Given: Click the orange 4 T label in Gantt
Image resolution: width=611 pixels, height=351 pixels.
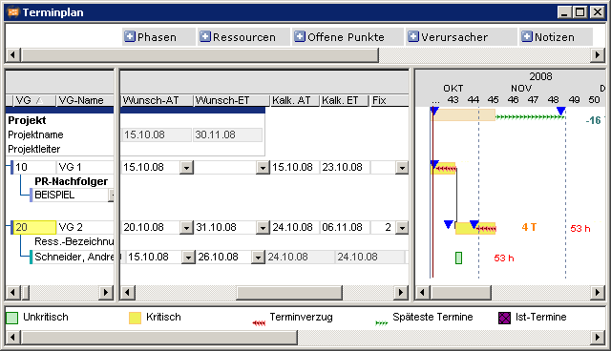Looking at the screenshot, I should pos(529,227).
